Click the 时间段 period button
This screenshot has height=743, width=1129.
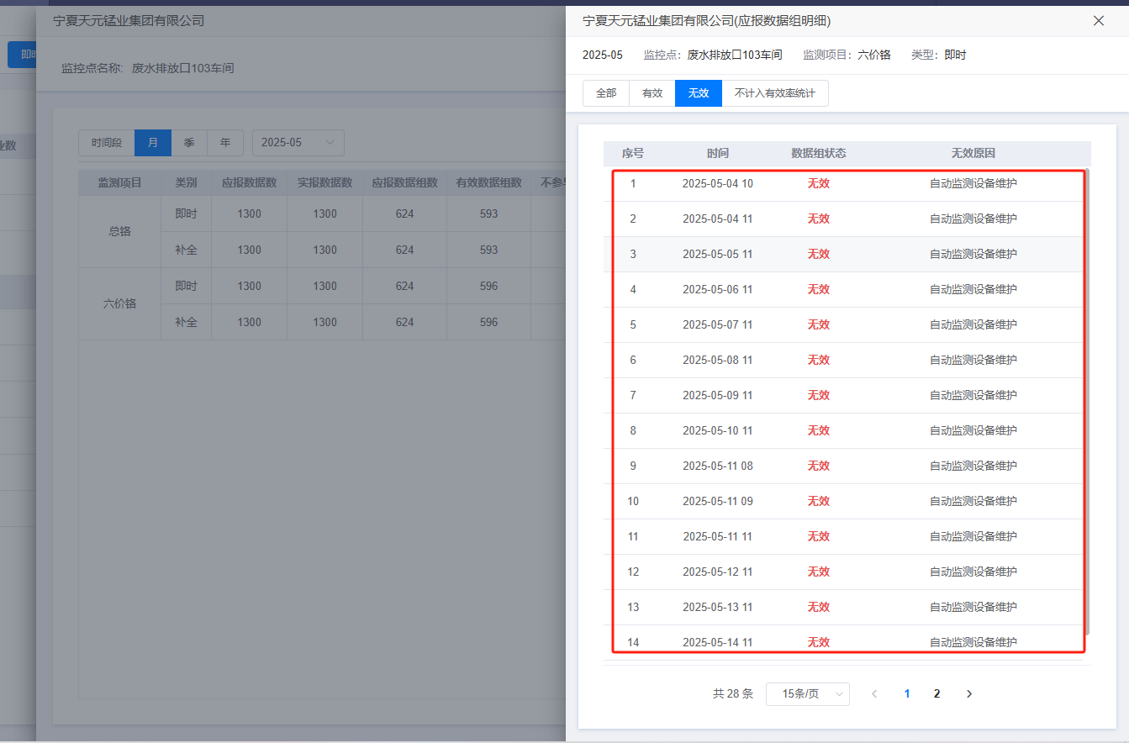[107, 143]
